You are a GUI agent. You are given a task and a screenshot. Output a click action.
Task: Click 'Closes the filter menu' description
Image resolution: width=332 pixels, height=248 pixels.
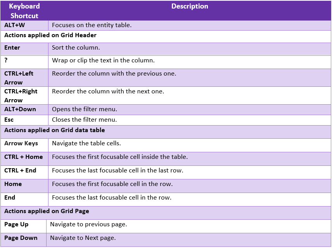coord(85,120)
